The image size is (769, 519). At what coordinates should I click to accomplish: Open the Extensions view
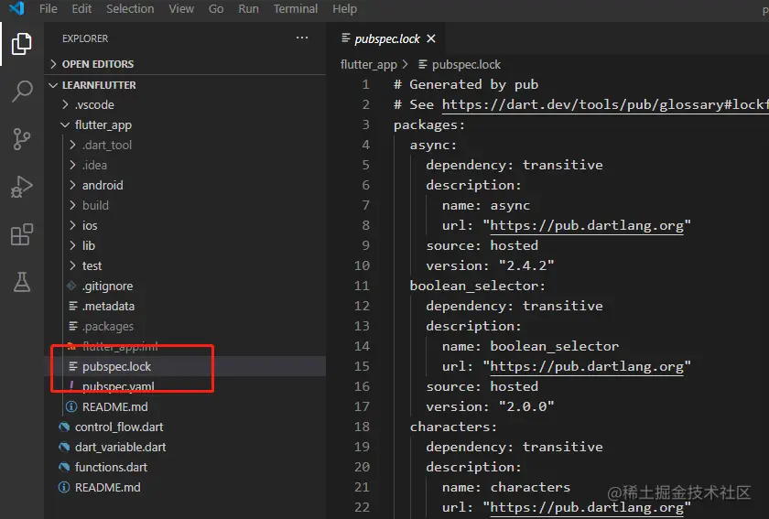[x=22, y=234]
